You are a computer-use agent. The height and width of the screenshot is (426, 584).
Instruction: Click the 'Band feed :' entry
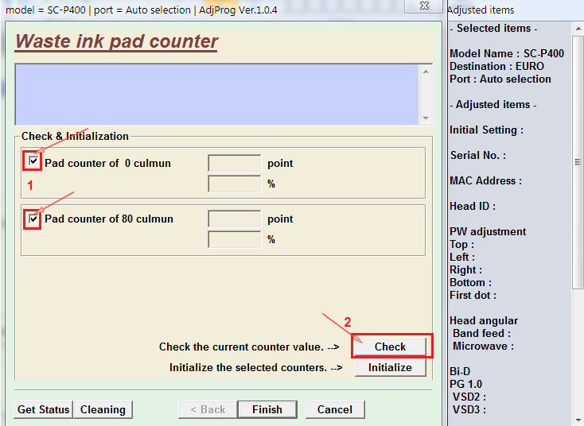pyautogui.click(x=481, y=333)
